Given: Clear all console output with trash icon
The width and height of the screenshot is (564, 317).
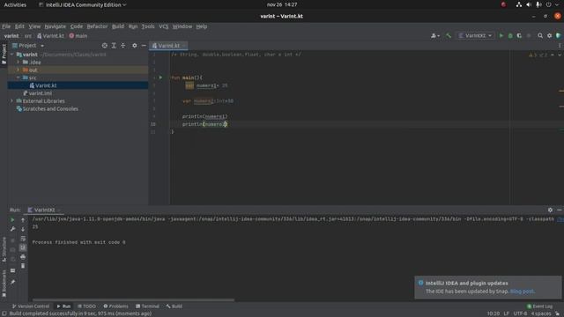Looking at the screenshot, I should coord(23,266).
